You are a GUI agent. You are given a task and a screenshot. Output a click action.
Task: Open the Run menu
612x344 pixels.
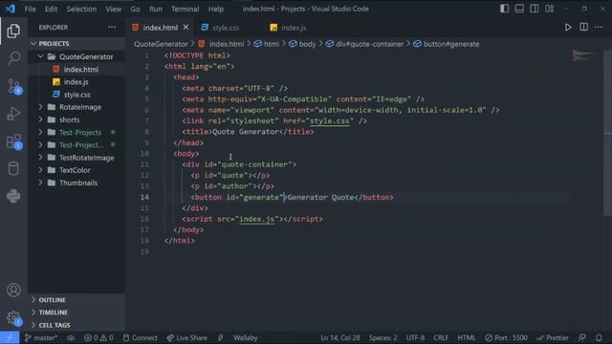155,9
